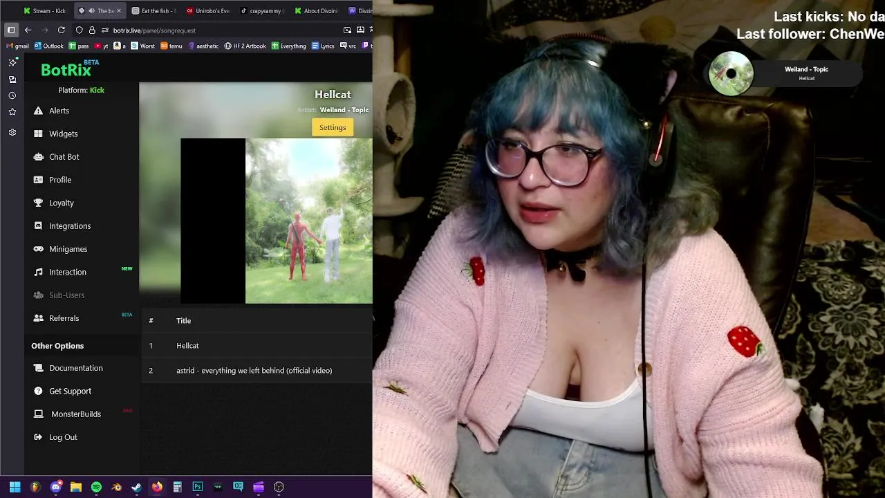The image size is (885, 498).
Task: Go back to the previous page
Action: point(28,30)
